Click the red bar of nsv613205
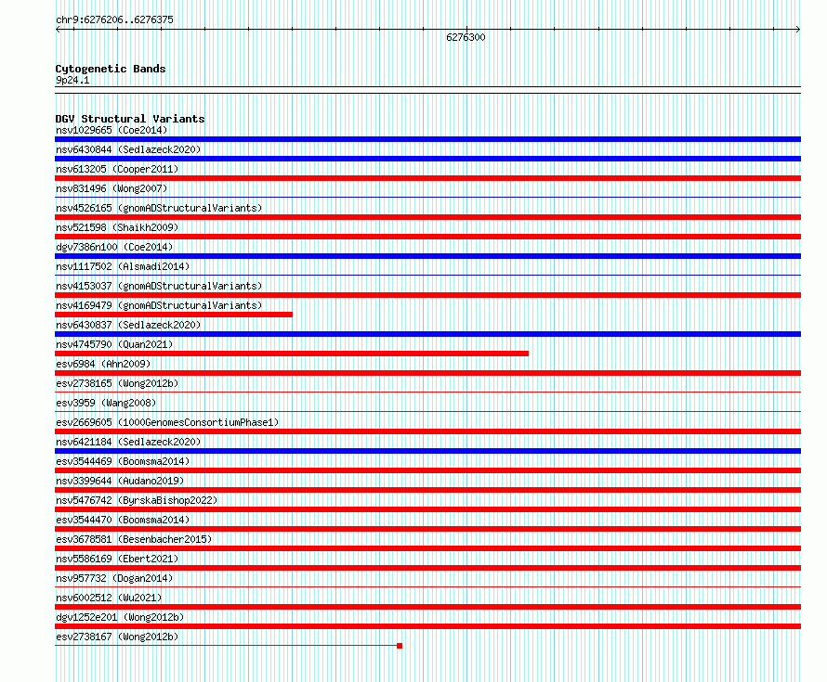 [x=427, y=178]
